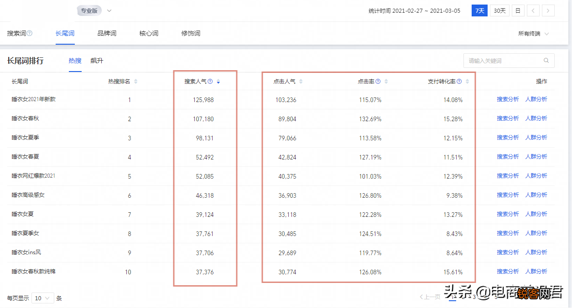Select the 飙升 sub-tab
Viewport: 572px width, 308px height.
pyautogui.click(x=97, y=61)
